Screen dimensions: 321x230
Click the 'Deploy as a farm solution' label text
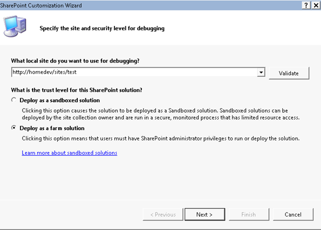click(52, 128)
